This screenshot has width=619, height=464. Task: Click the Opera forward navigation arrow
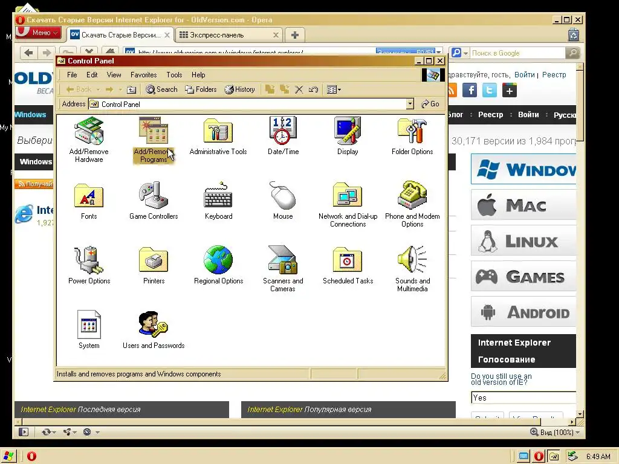click(47, 53)
